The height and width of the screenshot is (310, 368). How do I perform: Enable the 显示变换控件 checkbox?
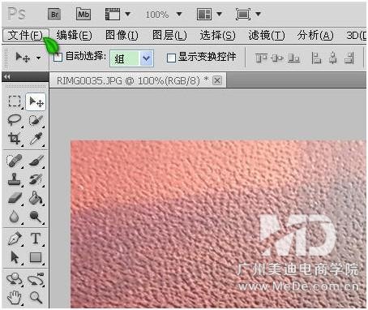171,58
